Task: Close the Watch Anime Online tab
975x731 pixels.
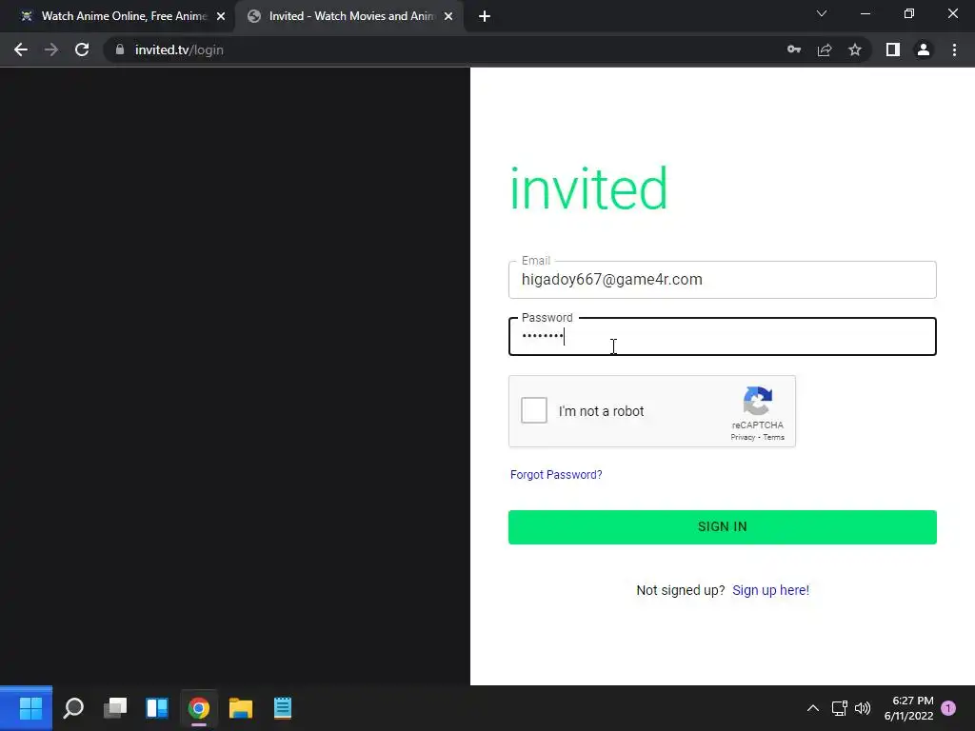Action: tap(221, 16)
